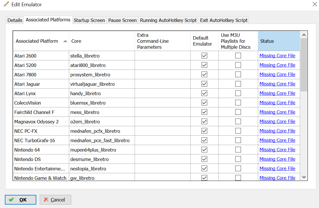Check M3U playlists for NEC TurboGrafx-16

[238, 140]
